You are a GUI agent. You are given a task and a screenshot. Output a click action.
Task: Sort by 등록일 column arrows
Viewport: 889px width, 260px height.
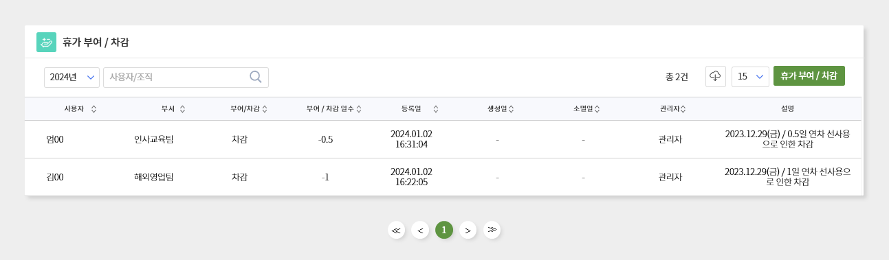pyautogui.click(x=436, y=109)
